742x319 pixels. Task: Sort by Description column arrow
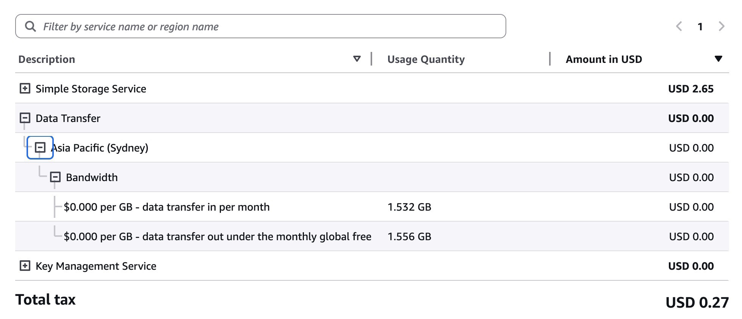tap(357, 59)
